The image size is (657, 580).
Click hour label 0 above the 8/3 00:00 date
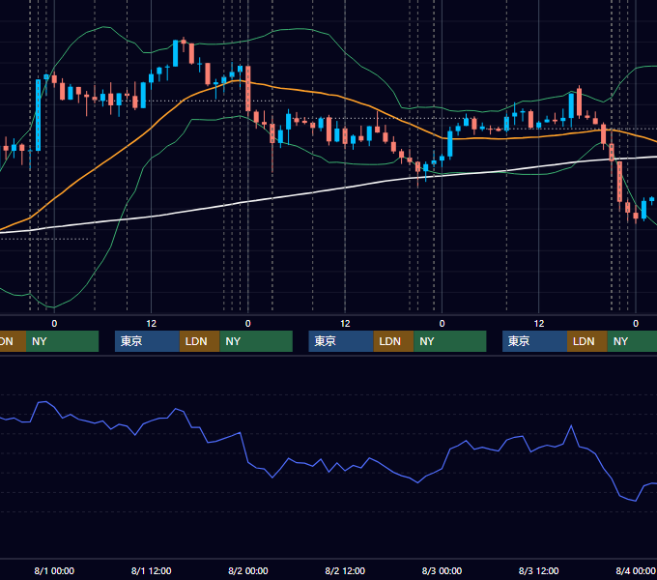[x=442, y=324]
